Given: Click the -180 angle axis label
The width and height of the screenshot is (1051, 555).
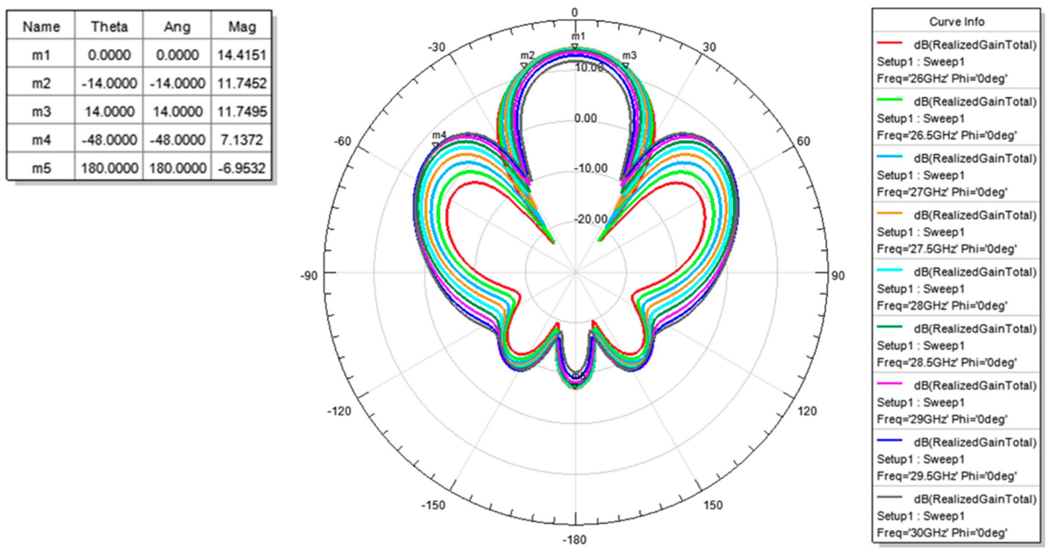Looking at the screenshot, I should [x=574, y=539].
